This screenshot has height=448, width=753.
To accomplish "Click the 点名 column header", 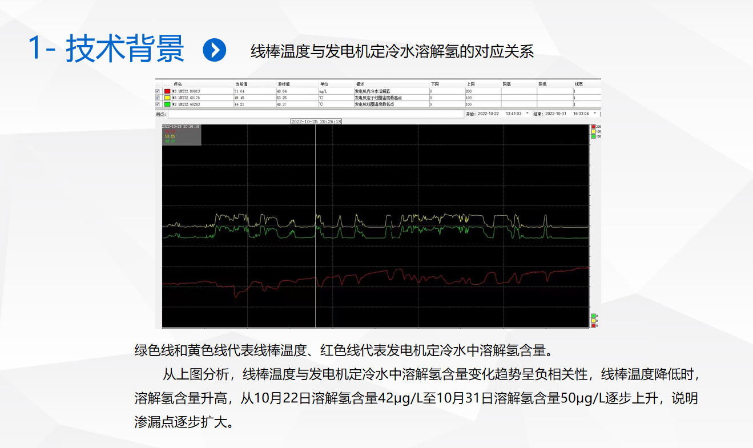I will 178,84.
